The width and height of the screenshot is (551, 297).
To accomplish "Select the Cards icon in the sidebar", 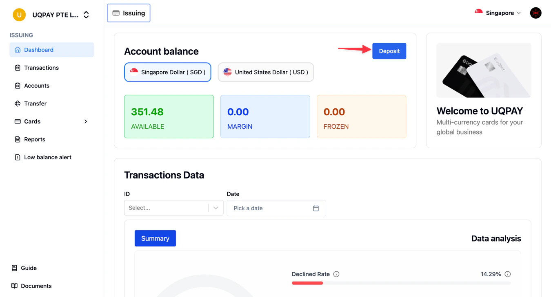I will click(x=17, y=121).
